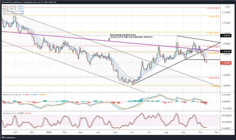Click the MACD indicator legend
Screen dimensions: 236x140
pos(24,95)
